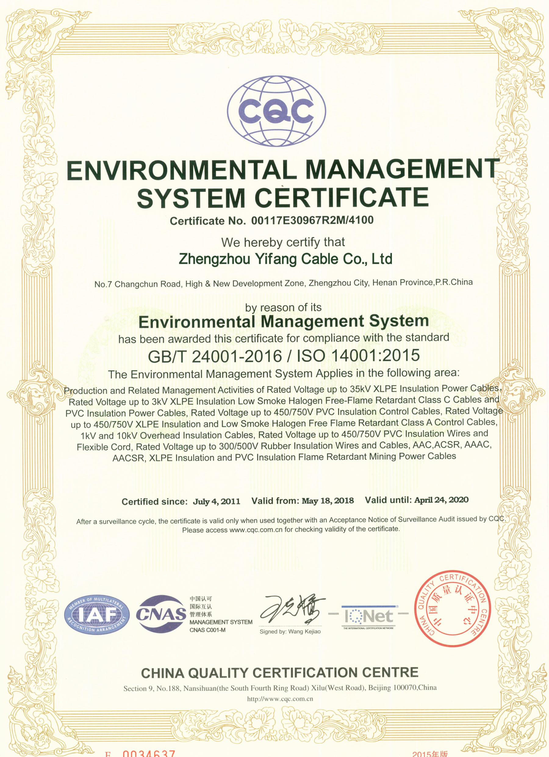The image size is (549, 757).
Task: Select company name Zhengzhou Yifang Cable Co., Ltd
Action: (285, 259)
